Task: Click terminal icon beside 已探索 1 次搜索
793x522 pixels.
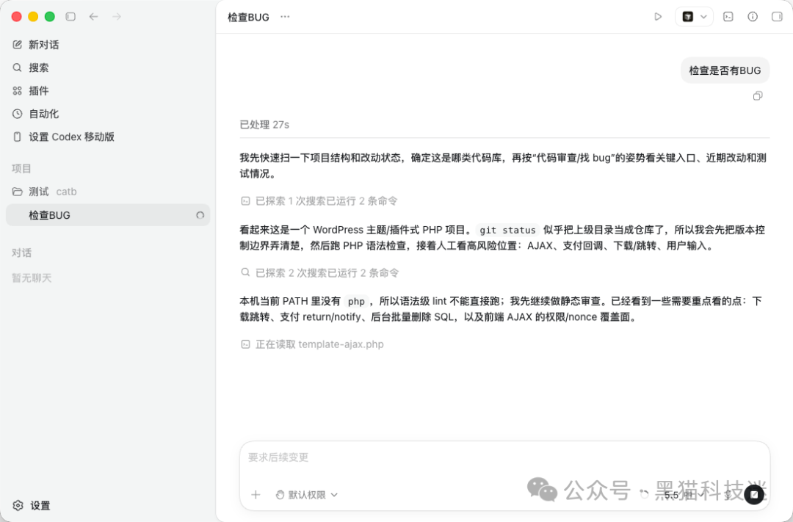Action: (x=245, y=201)
